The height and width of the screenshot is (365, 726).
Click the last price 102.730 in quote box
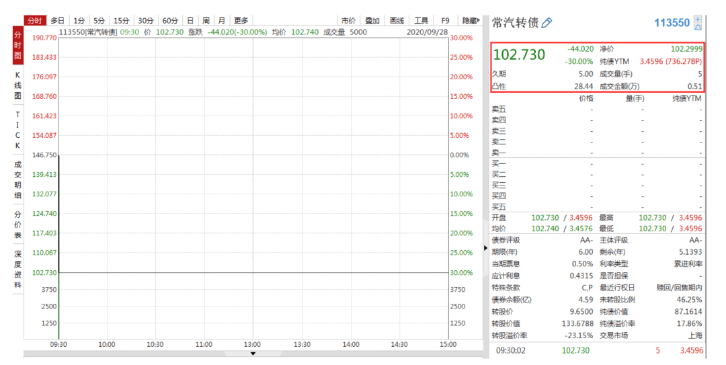coord(519,54)
